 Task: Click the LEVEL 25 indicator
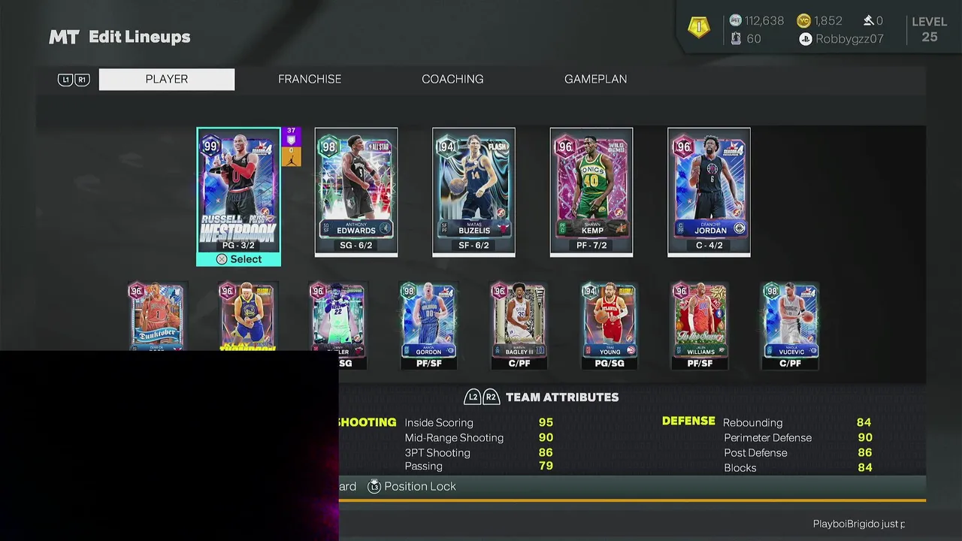point(929,29)
